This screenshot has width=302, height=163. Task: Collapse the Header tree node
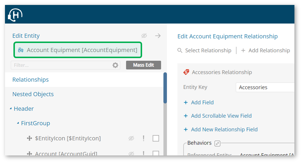point(11,109)
